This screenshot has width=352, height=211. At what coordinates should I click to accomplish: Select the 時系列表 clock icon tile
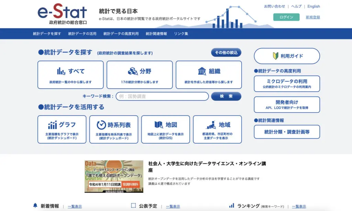pyautogui.click(x=114, y=129)
